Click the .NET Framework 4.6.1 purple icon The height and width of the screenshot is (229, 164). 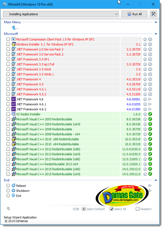coord(13,104)
